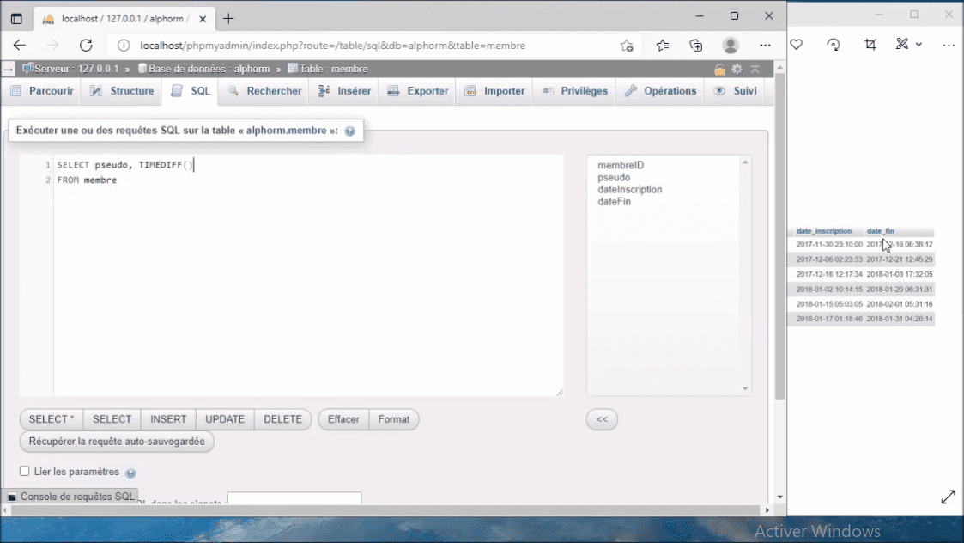This screenshot has height=543, width=964.
Task: Click the SELECT * query template button
Action: pyautogui.click(x=52, y=419)
